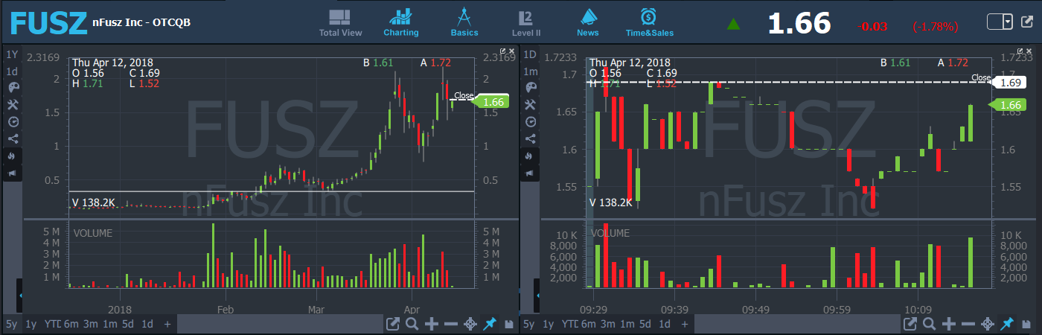Set left chart to 1m range

pos(109,324)
